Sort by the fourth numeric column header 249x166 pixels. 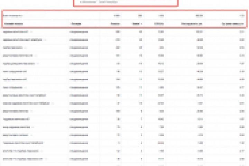[x=192, y=24]
